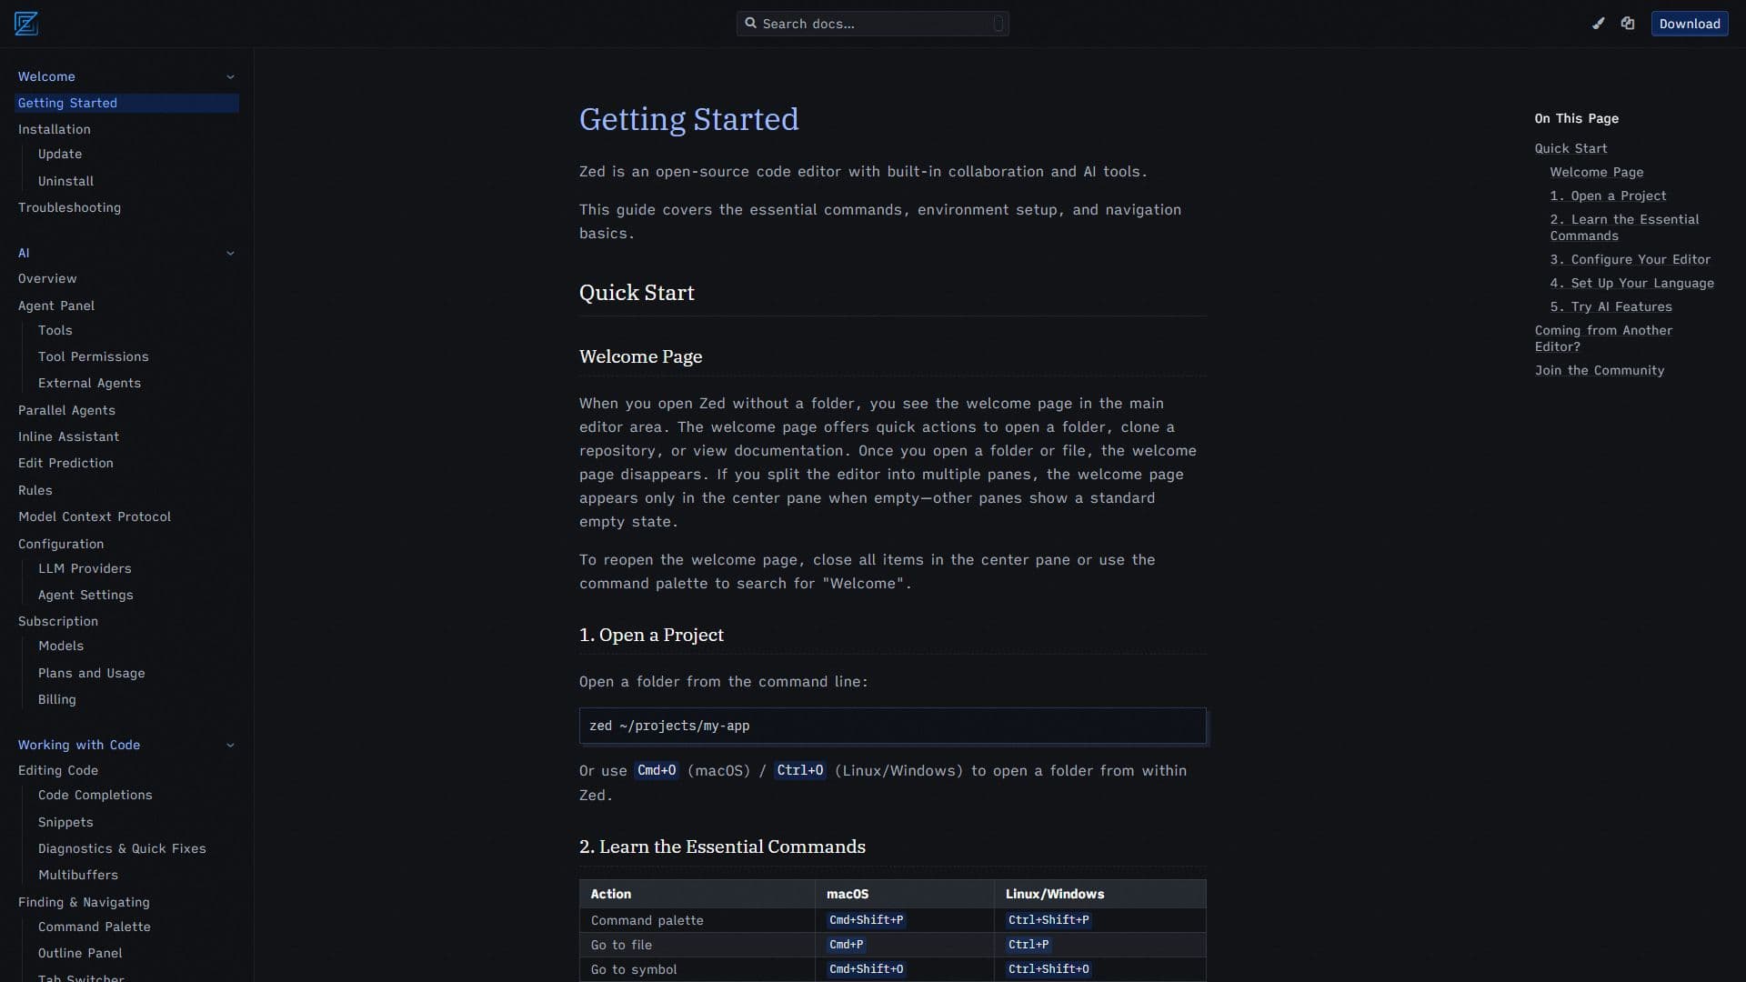The image size is (1746, 982).
Task: Open Plans and Usage page
Action: [x=92, y=673]
